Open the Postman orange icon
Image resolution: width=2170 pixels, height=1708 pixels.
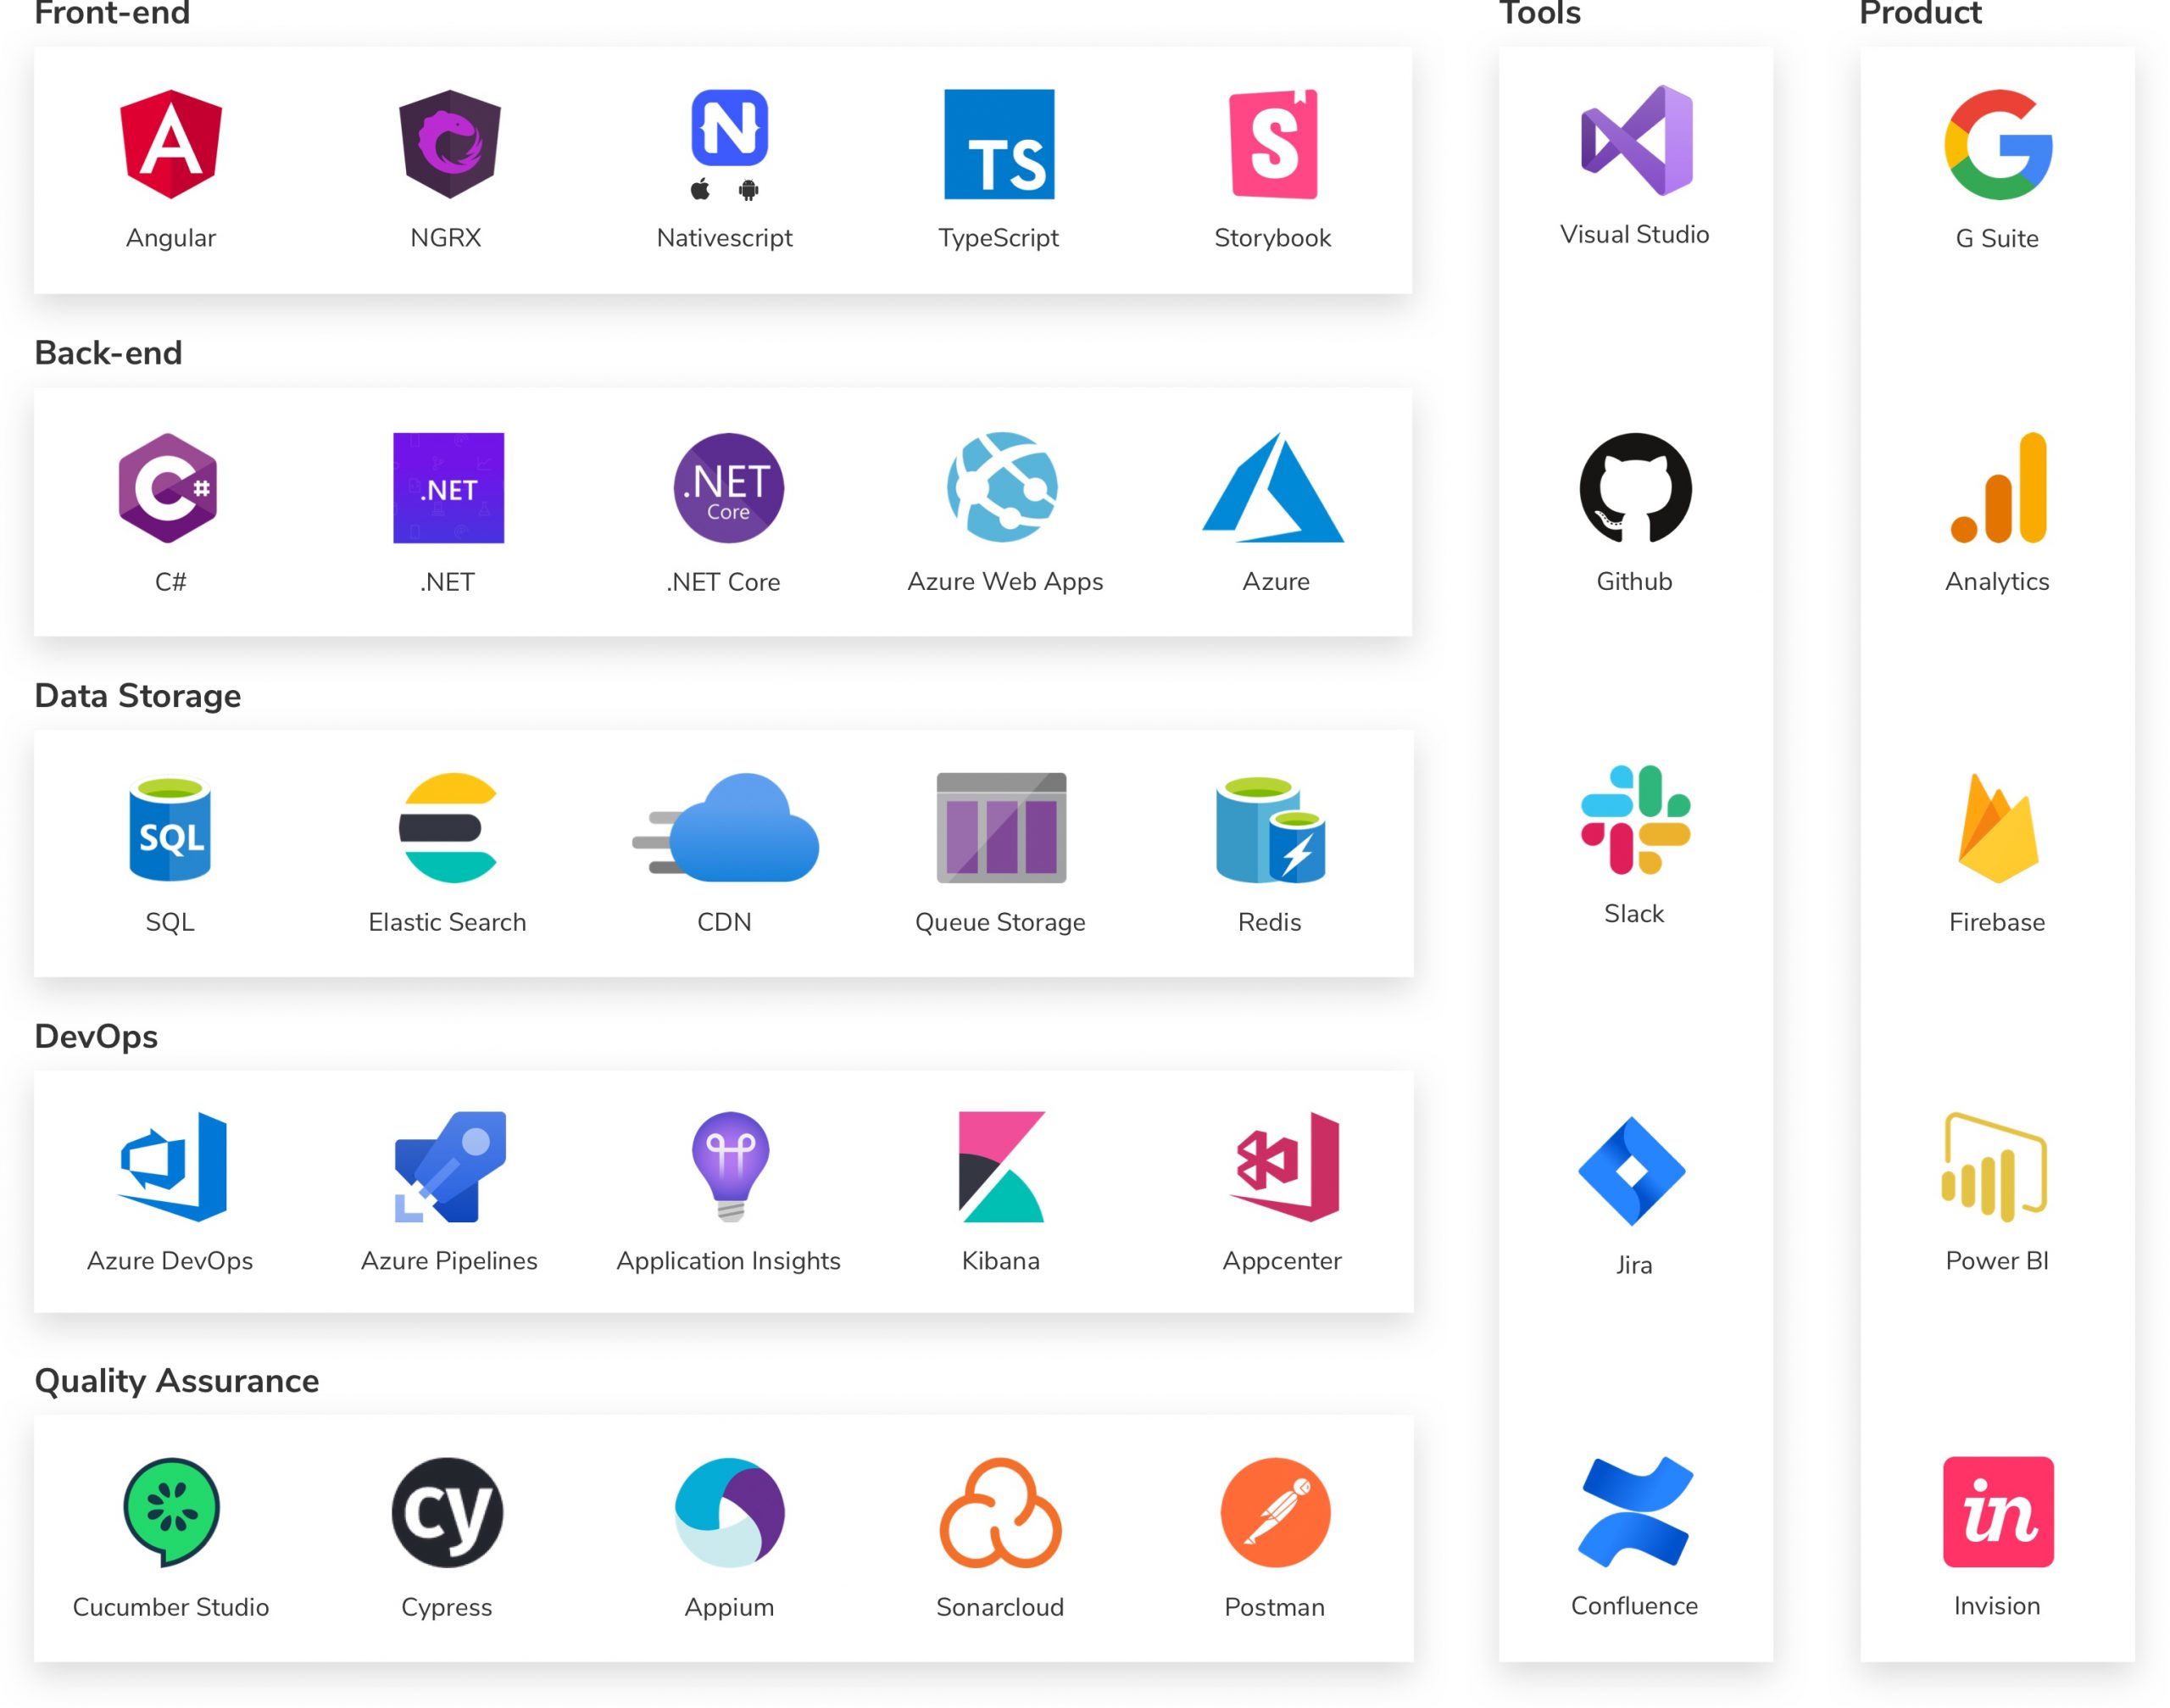[x=1275, y=1512]
